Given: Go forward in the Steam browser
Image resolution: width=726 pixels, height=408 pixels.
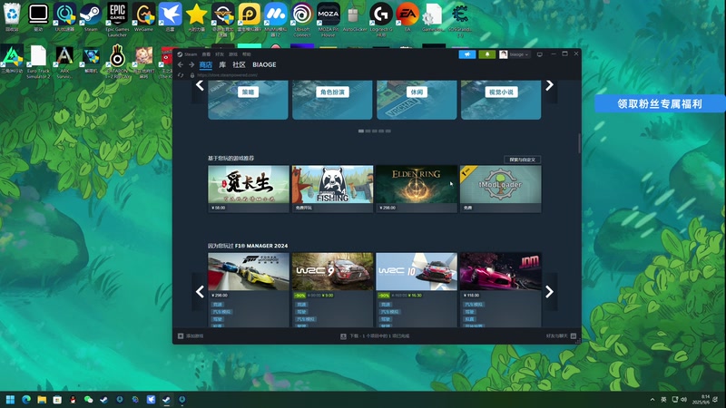Looking at the screenshot, I should (191, 64).
